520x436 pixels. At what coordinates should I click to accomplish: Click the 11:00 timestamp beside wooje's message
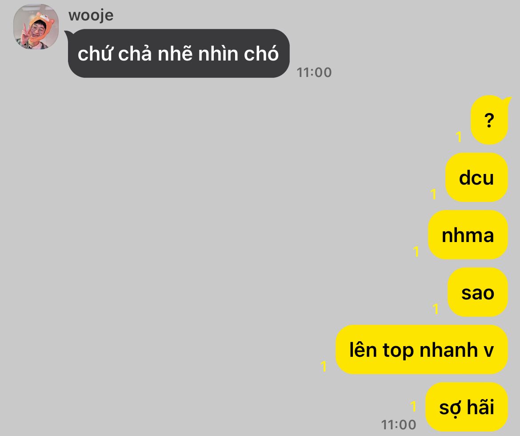pyautogui.click(x=314, y=73)
